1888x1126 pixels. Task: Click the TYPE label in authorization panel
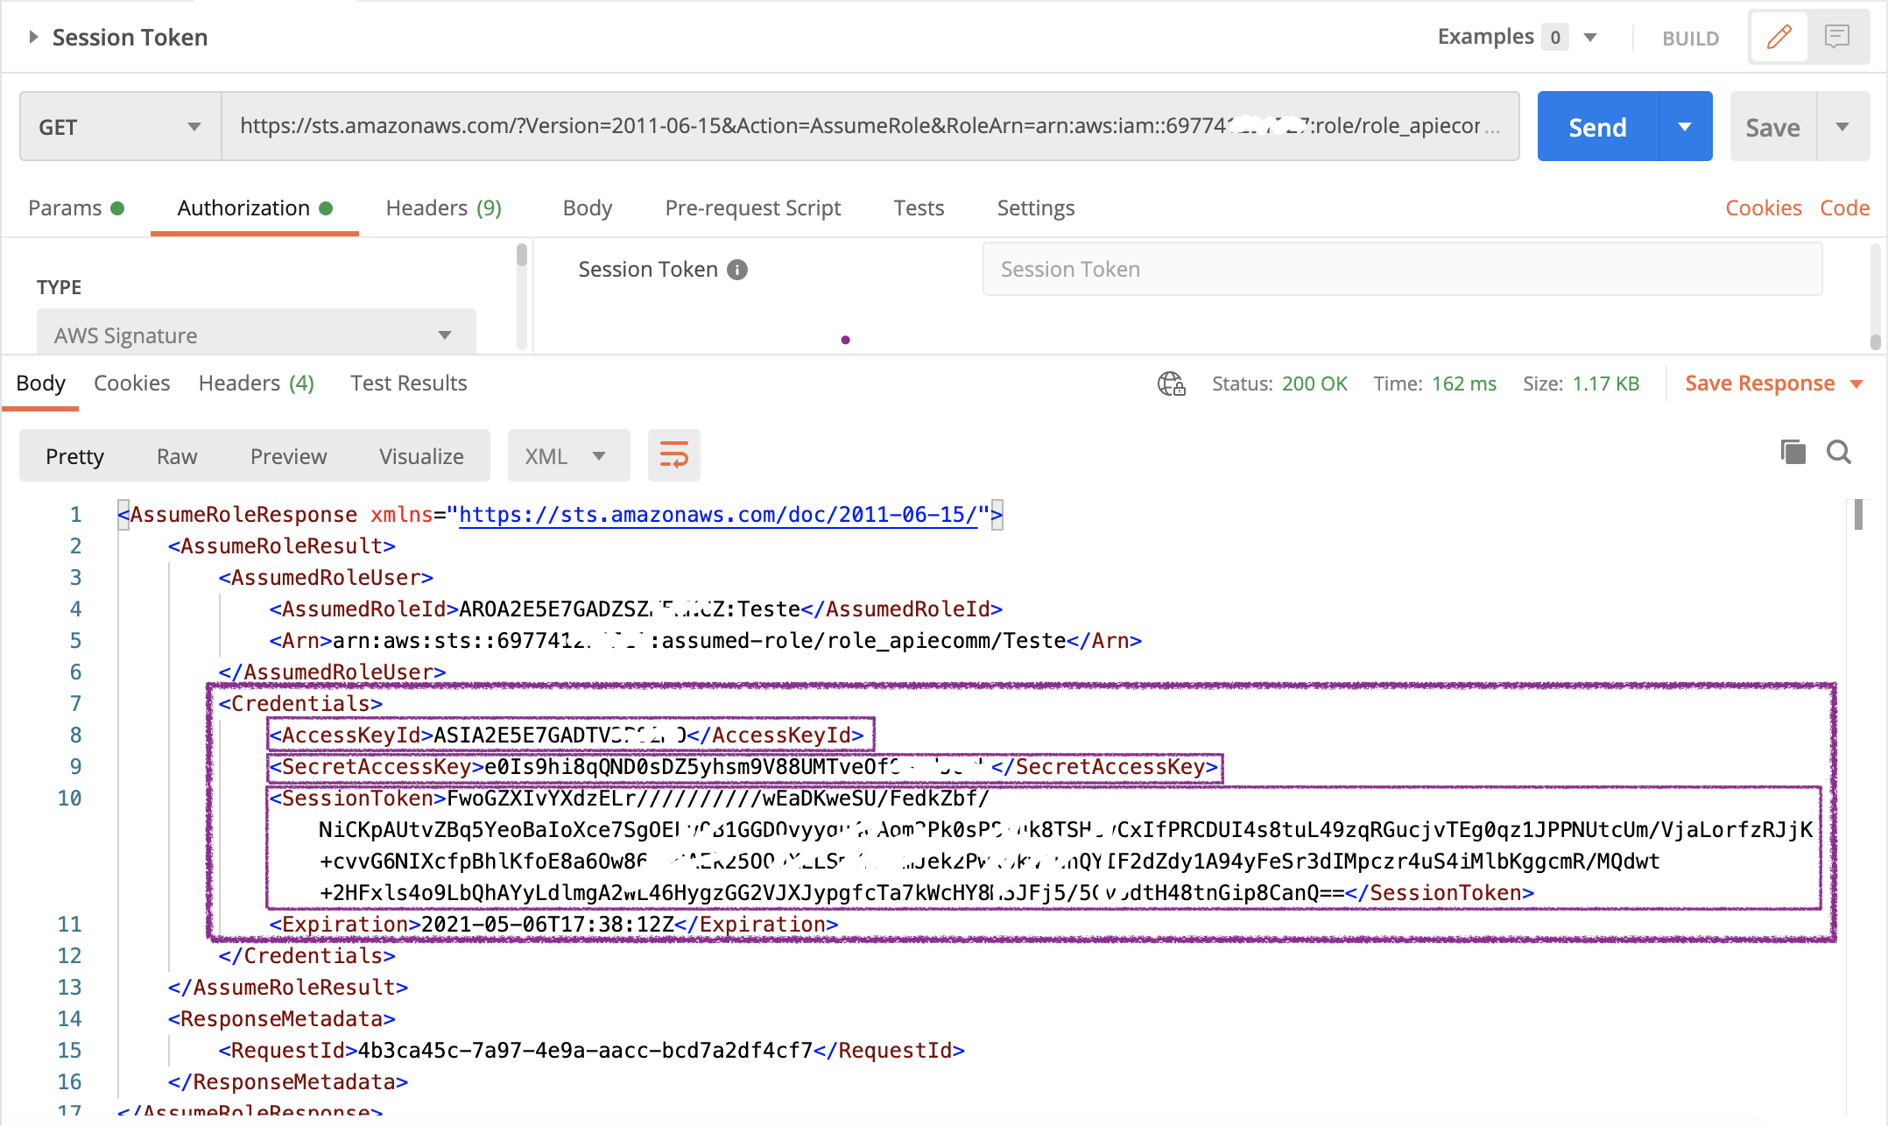pyautogui.click(x=59, y=287)
